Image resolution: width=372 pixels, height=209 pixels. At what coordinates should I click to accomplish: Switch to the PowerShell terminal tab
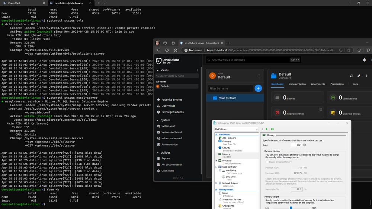[x=23, y=3]
